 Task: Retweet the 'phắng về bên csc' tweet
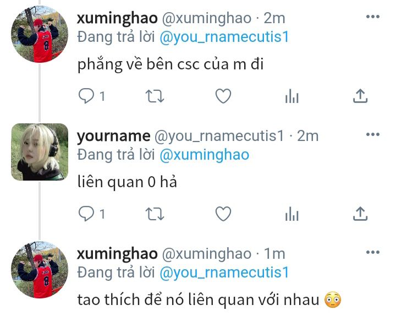pyautogui.click(x=155, y=96)
